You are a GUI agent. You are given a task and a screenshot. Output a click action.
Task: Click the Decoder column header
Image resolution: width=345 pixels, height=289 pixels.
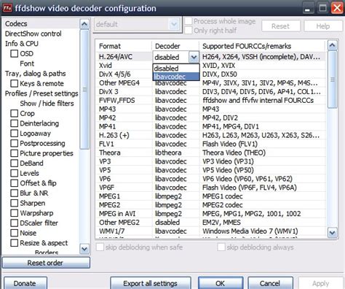tap(175, 46)
